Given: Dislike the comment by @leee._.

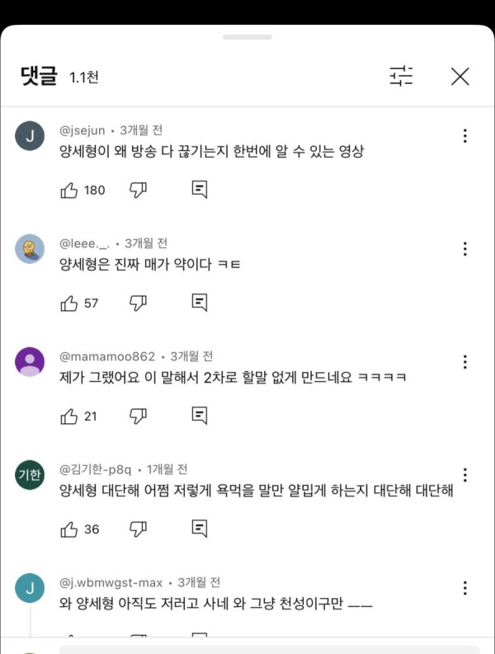Looking at the screenshot, I should tap(138, 303).
